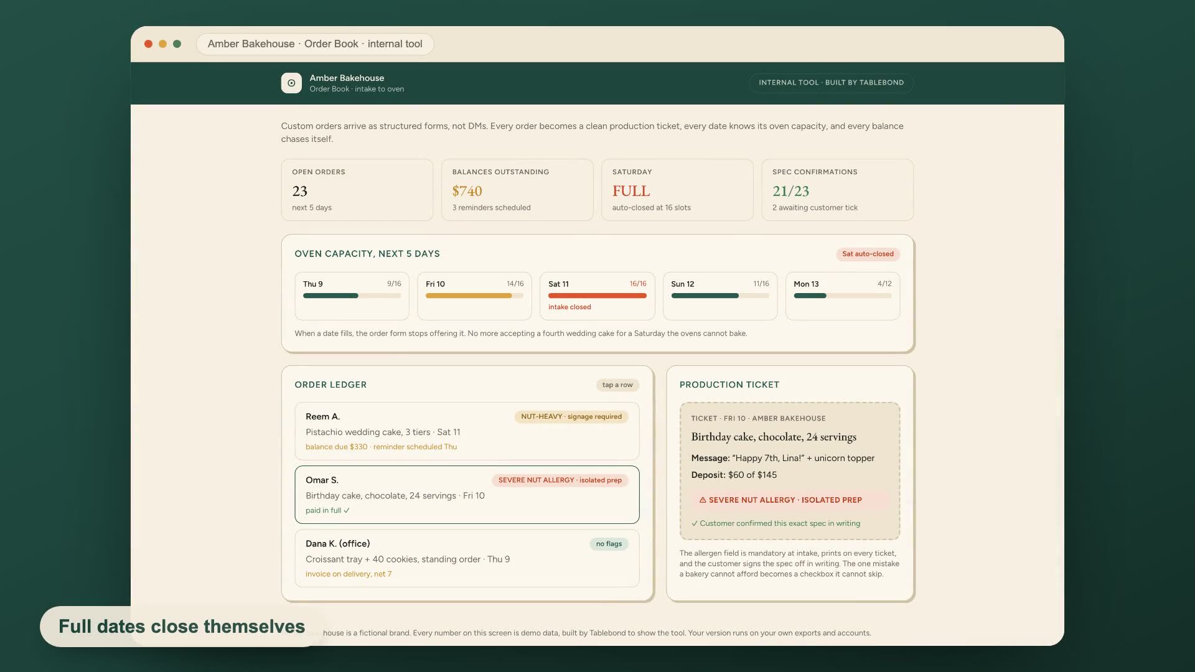Select the Mon 13 capacity card
The height and width of the screenshot is (672, 1195).
click(843, 296)
